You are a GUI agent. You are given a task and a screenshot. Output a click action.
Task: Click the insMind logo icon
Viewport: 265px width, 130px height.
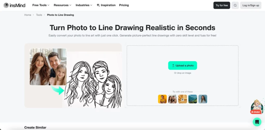6,5
